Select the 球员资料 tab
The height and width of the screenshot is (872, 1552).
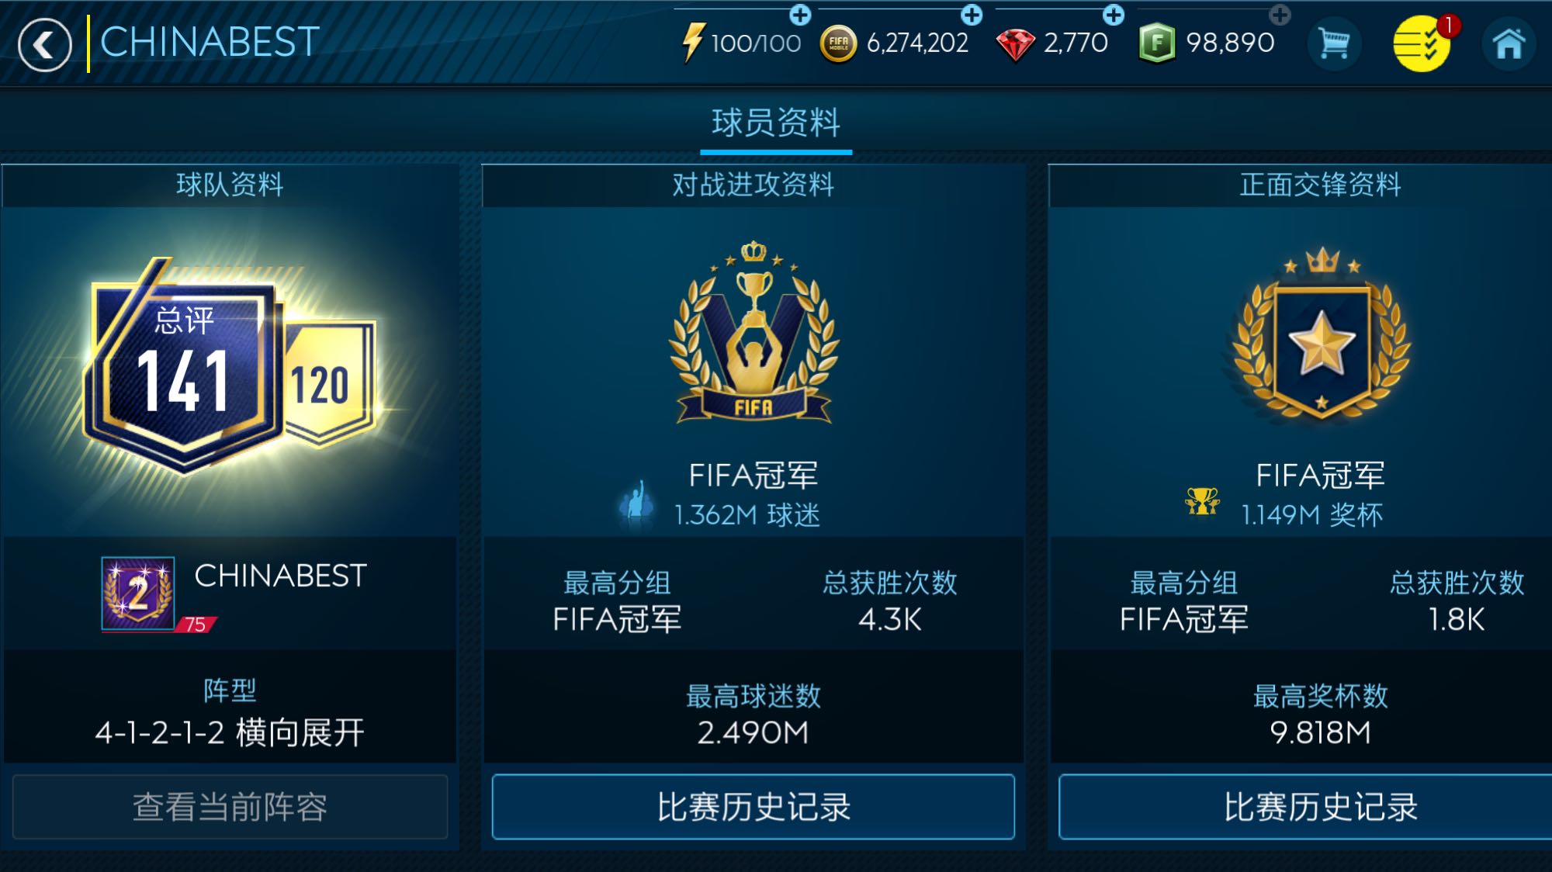click(776, 123)
